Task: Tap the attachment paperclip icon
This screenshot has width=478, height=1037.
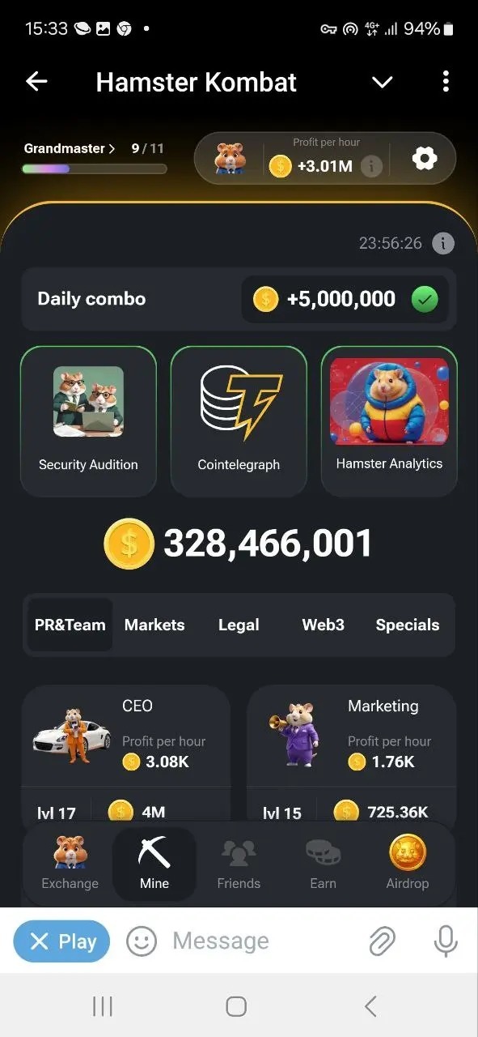Action: coord(381,941)
